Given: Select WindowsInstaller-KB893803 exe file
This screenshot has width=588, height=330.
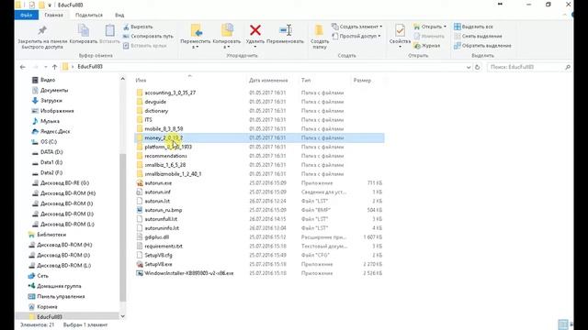Looking at the screenshot, I should pyautogui.click(x=189, y=273).
